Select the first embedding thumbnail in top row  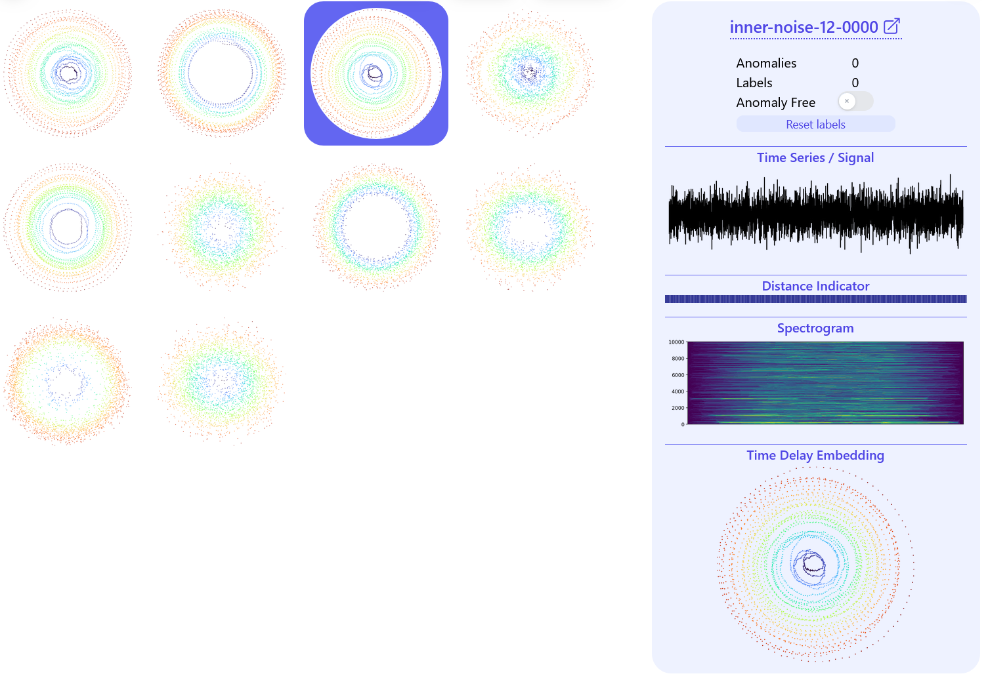pyautogui.click(x=68, y=73)
